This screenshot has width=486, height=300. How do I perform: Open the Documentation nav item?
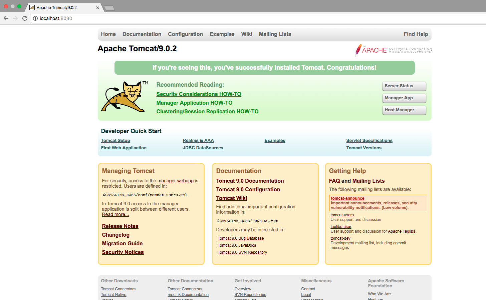point(142,34)
